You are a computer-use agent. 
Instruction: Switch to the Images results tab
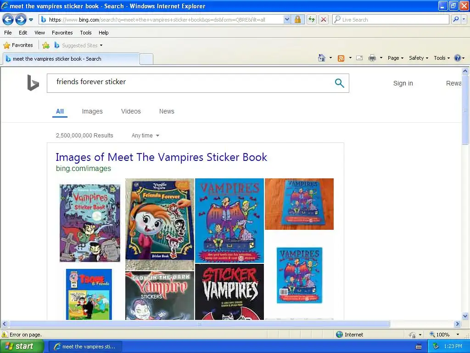[92, 111]
